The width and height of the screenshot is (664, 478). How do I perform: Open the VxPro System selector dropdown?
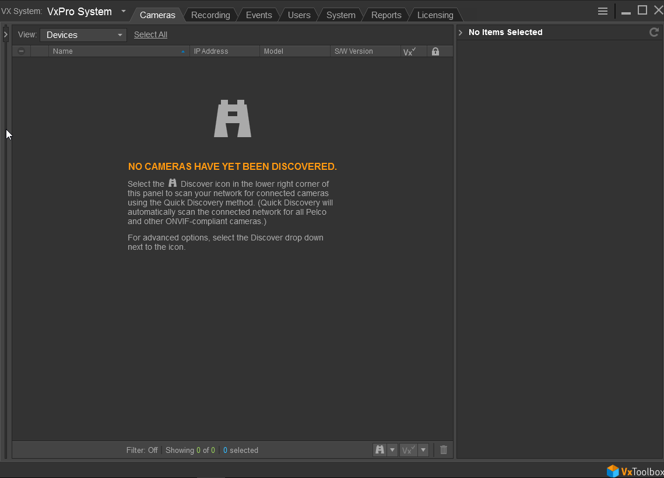(124, 12)
